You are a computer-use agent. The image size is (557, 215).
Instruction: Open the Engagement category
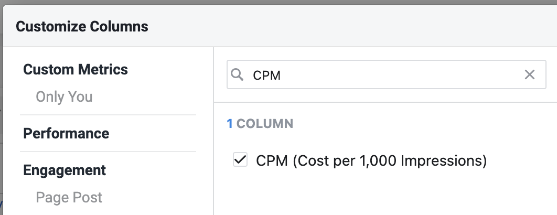pos(65,170)
